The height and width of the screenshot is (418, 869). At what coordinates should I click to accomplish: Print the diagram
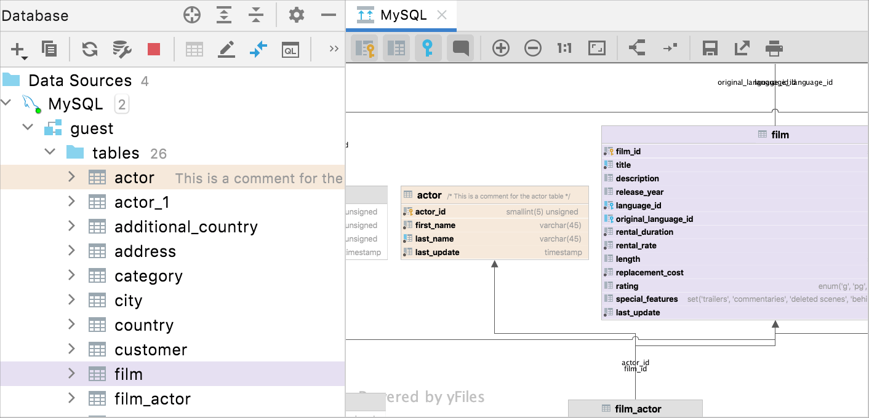coord(774,47)
